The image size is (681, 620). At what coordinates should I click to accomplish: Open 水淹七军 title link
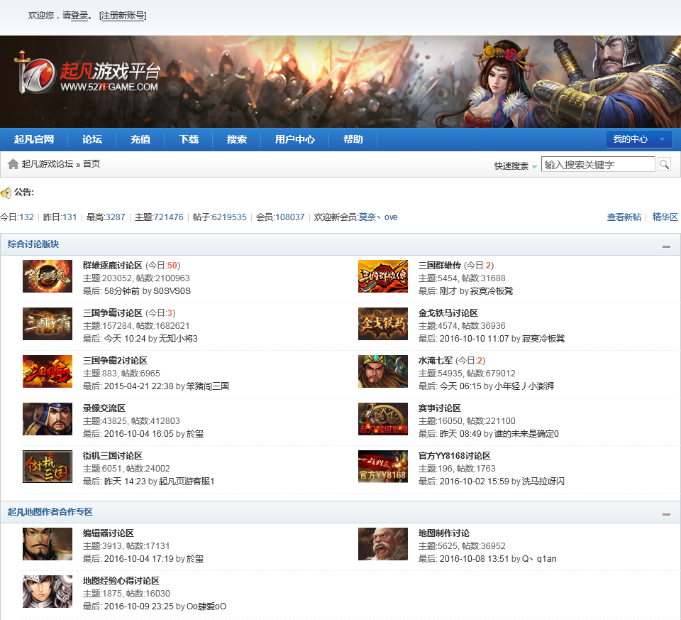pos(435,361)
